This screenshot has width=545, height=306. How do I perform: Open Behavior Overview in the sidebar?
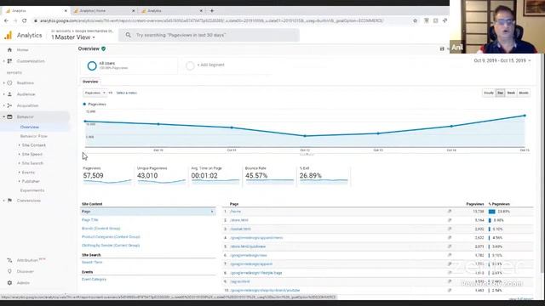(x=30, y=127)
